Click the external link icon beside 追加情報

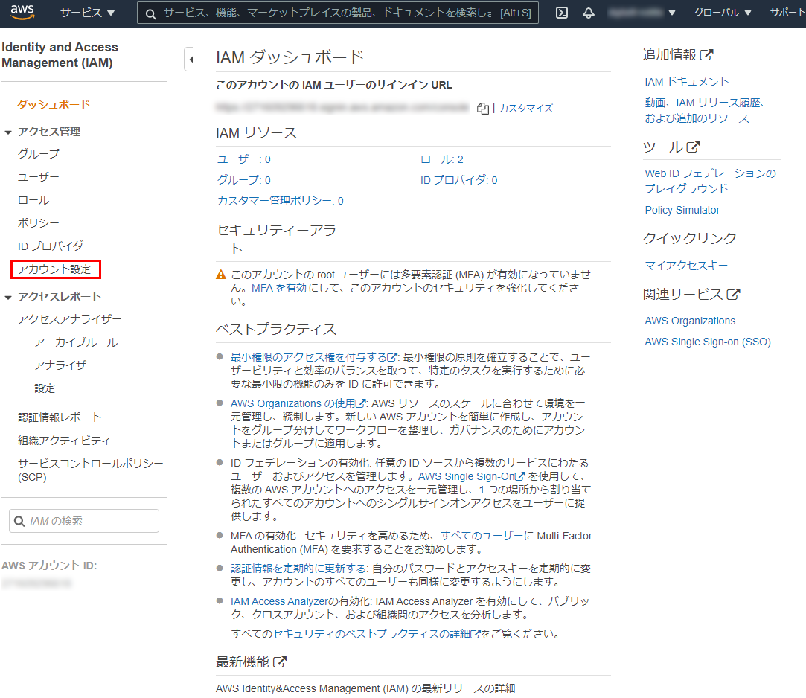(707, 54)
